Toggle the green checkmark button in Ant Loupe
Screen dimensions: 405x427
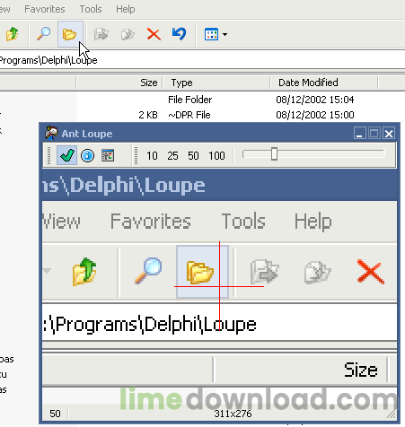tap(66, 155)
